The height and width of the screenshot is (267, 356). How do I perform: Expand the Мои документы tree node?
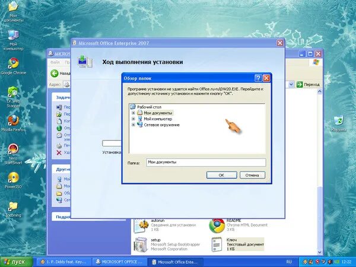133,113
